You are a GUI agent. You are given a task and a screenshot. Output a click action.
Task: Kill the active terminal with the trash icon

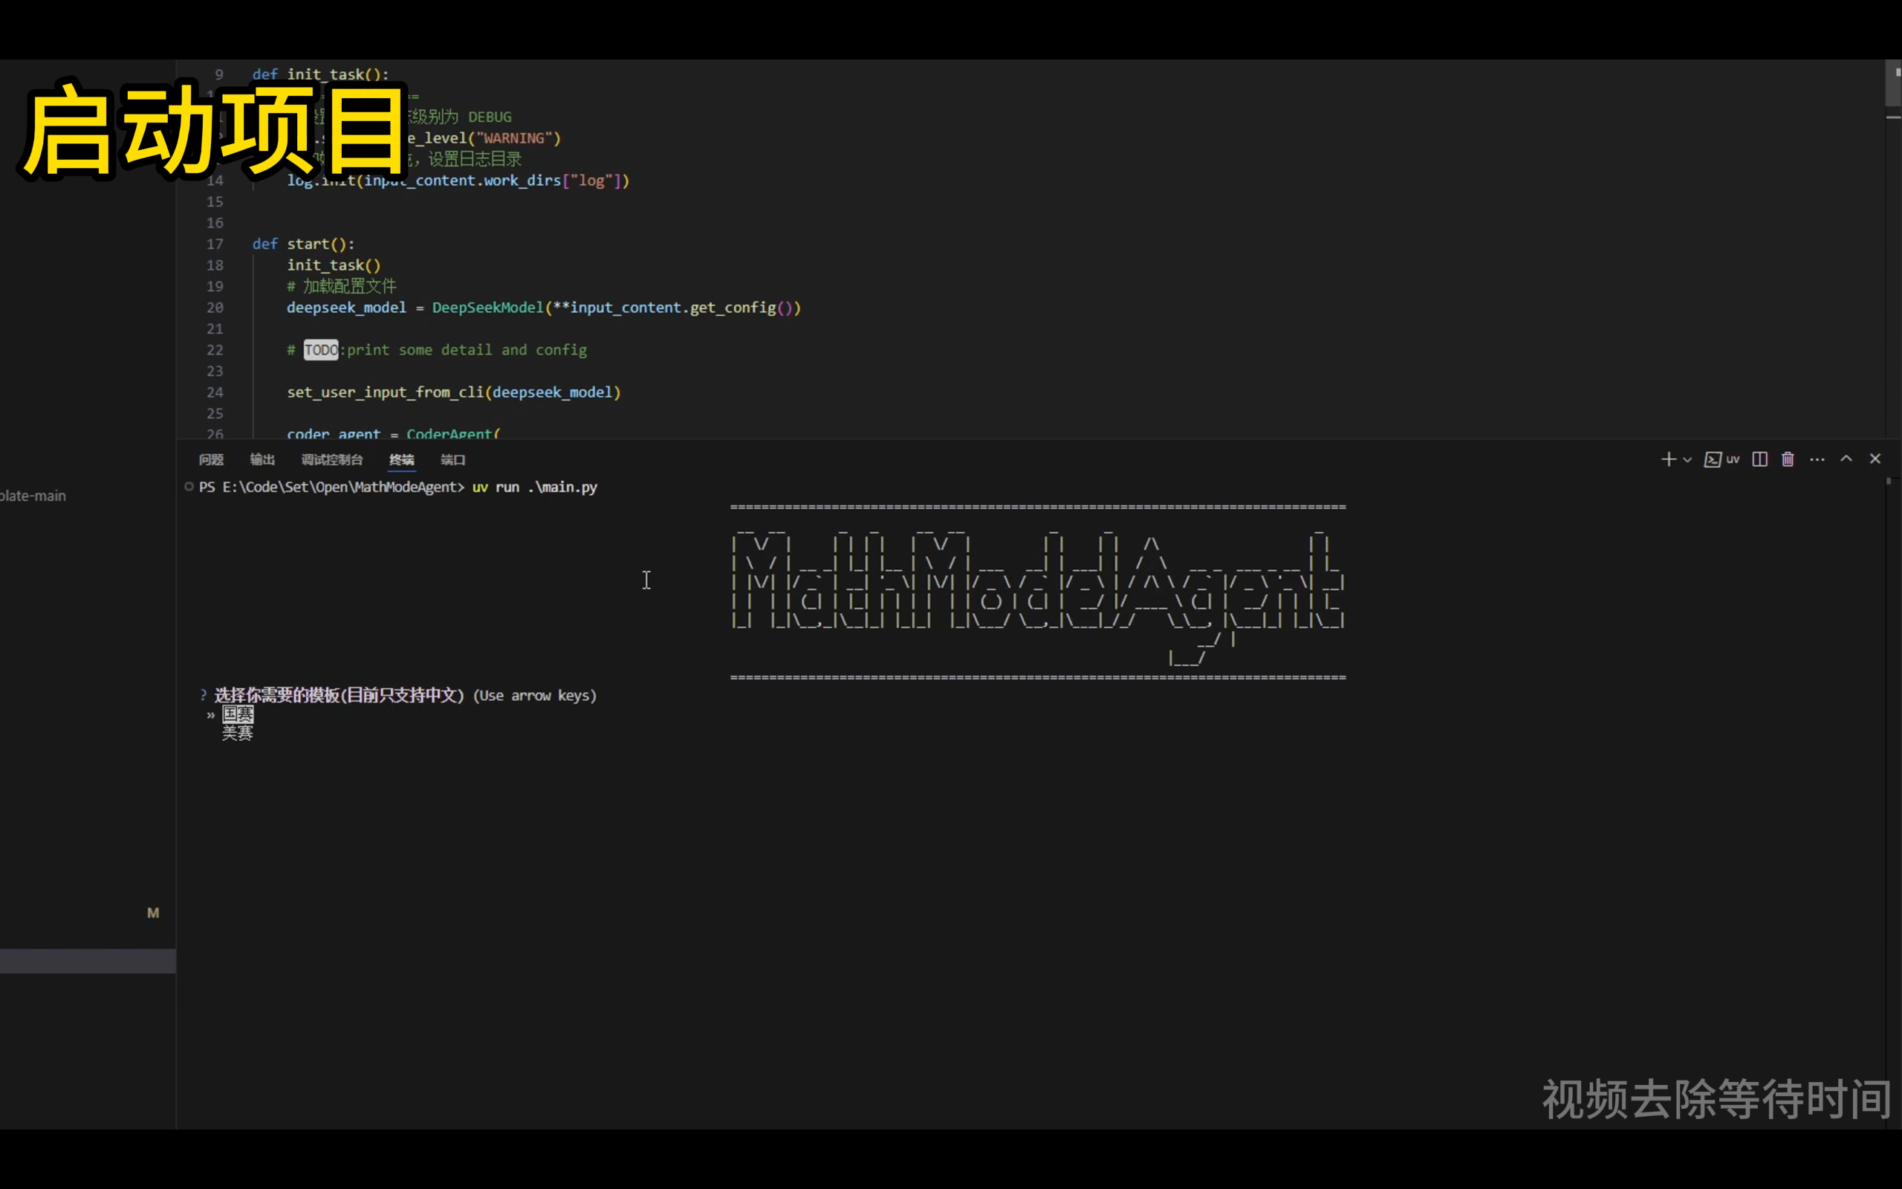[1788, 459]
